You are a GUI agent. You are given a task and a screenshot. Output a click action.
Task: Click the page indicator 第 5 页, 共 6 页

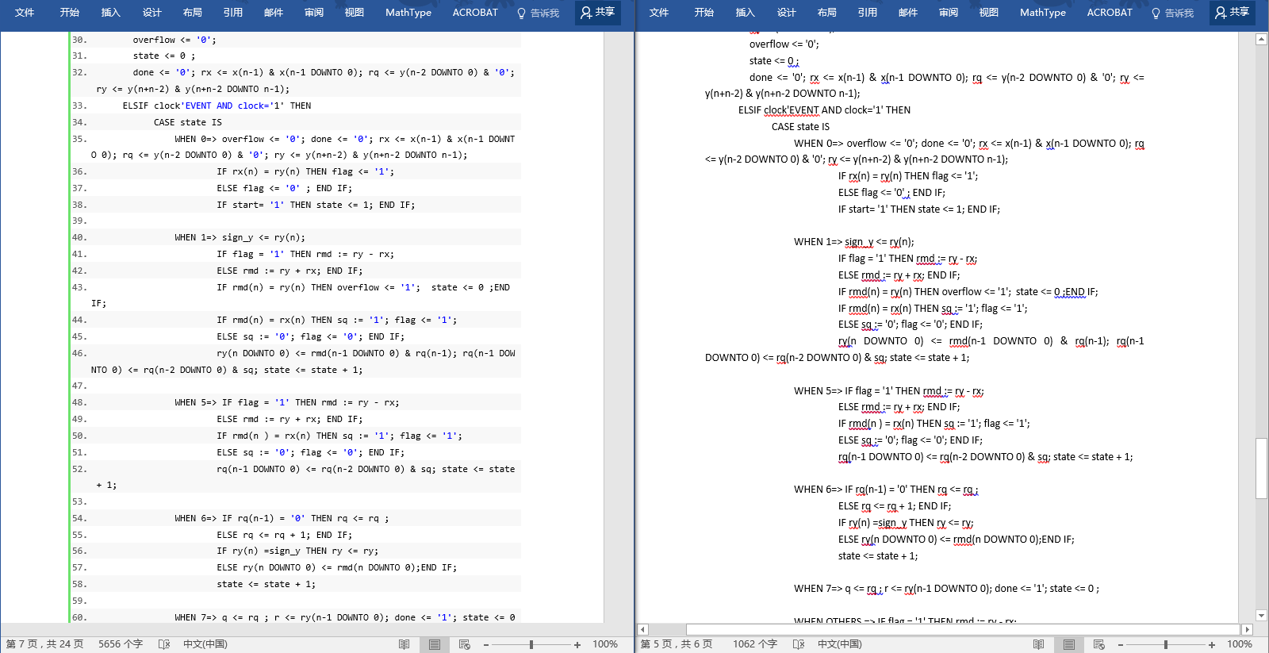(x=677, y=644)
